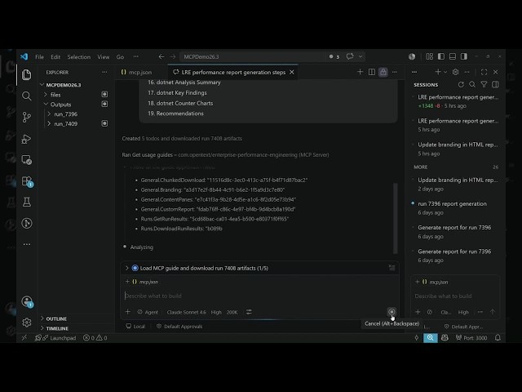Image resolution: width=522 pixels, height=392 pixels.
Task: Click the MCPDemo26.3 command center search box
Action: 252,56
